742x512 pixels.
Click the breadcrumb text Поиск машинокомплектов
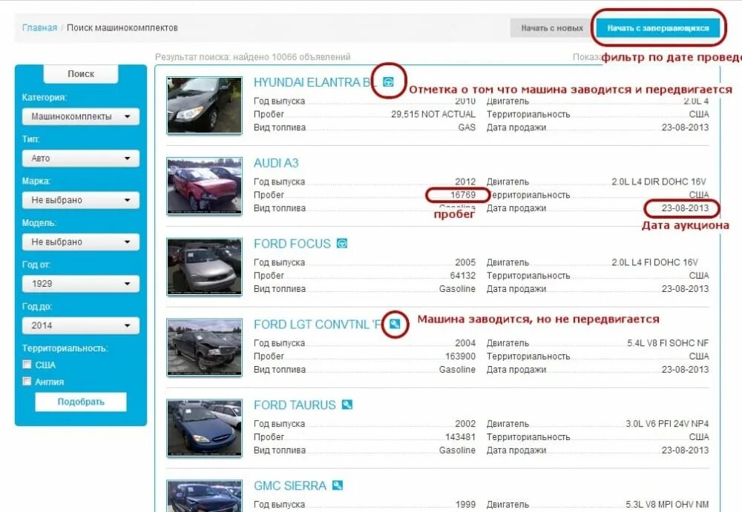pyautogui.click(x=122, y=28)
